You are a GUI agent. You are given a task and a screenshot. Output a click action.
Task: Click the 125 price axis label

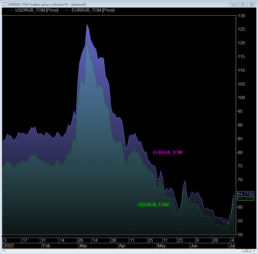click(x=241, y=29)
